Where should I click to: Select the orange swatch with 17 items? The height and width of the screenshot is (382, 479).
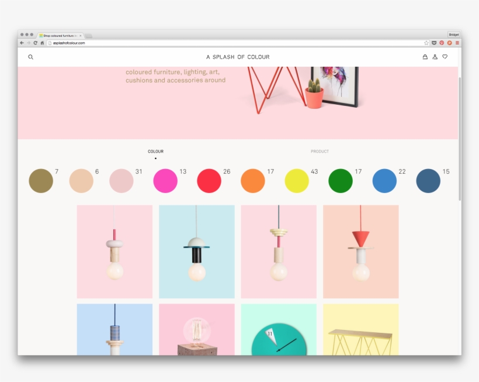click(253, 181)
